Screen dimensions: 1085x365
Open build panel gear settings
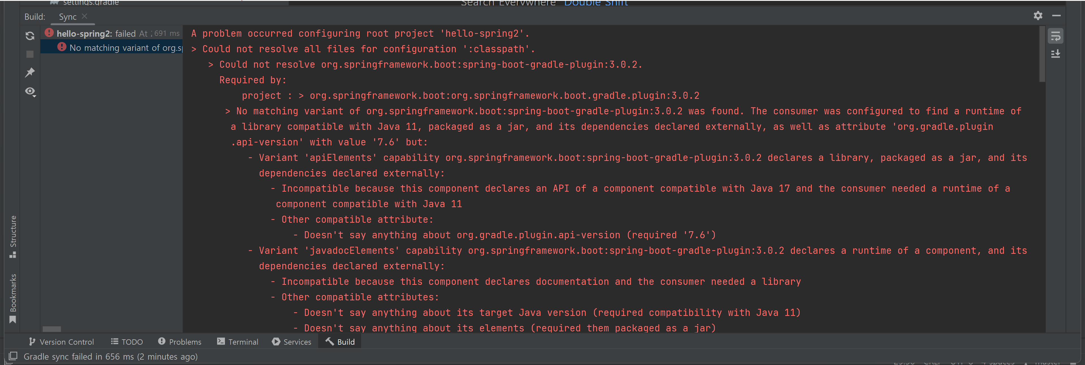(x=1038, y=16)
